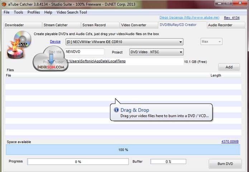The image size is (249, 172).
Task: Open the Diego Uscanga atube.me link
Action: point(189,18)
